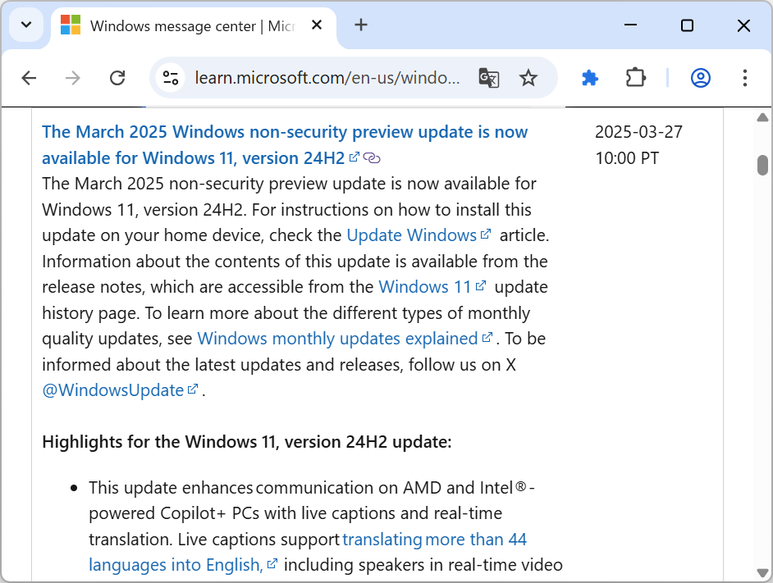Open the Extensions puzzle-piece menu
Screen dimensions: 773x583
(x=636, y=78)
